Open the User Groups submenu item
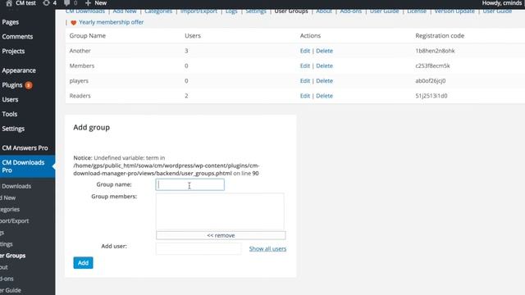The width and height of the screenshot is (525, 295). (x=13, y=256)
